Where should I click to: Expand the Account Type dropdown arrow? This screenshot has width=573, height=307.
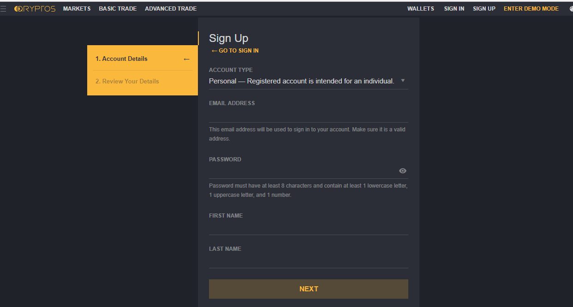coord(403,81)
